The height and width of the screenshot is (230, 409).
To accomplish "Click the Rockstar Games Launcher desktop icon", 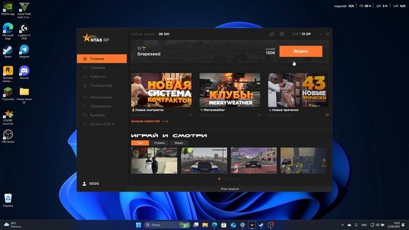I will tap(8, 74).
